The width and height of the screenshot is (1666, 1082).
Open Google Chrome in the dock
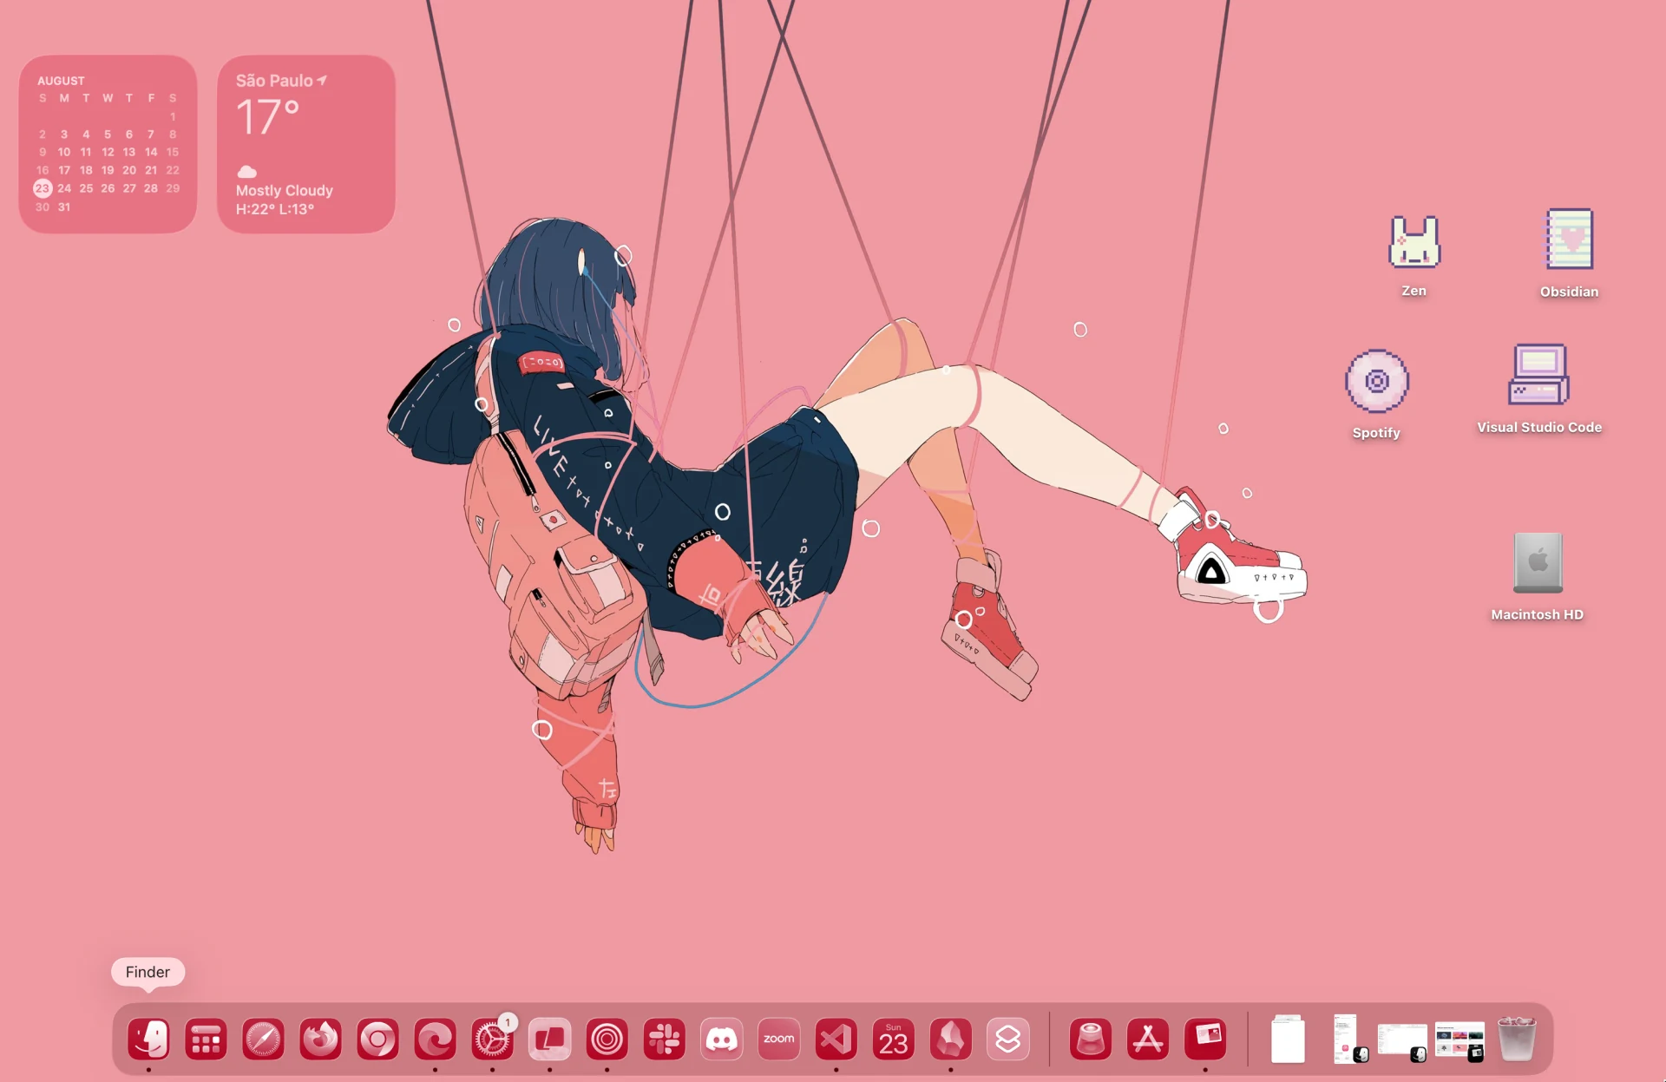377,1039
